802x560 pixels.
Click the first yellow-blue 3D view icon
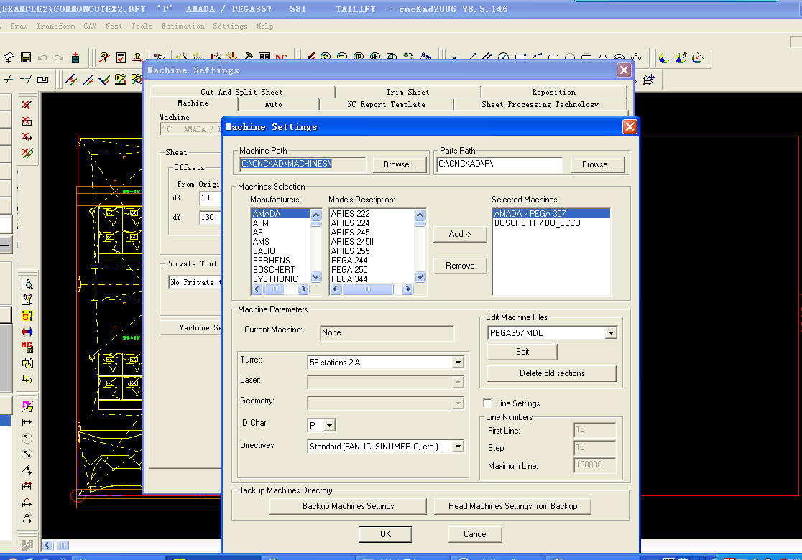point(664,57)
